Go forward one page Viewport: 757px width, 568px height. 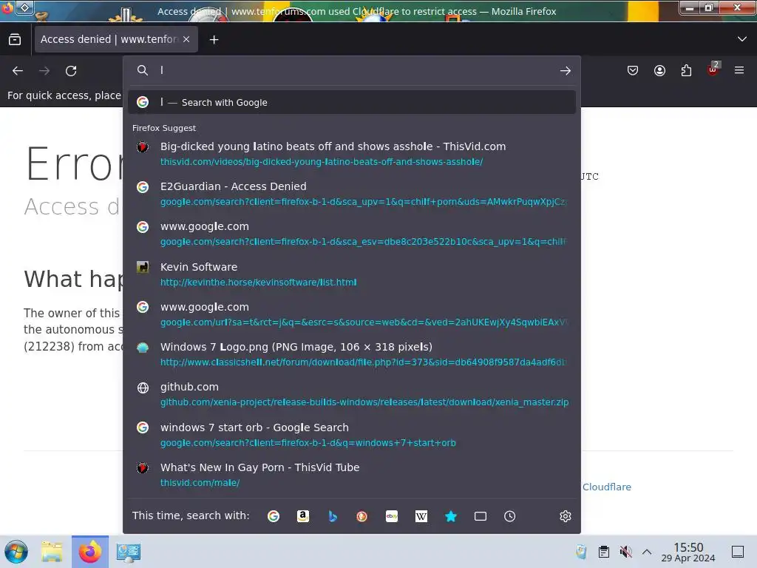click(44, 71)
